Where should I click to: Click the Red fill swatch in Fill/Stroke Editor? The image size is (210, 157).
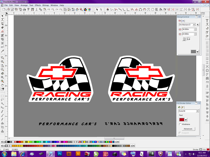tap(182, 120)
